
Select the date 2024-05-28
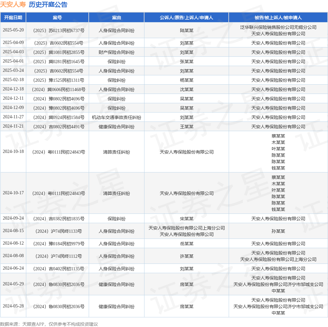tap(13, 306)
